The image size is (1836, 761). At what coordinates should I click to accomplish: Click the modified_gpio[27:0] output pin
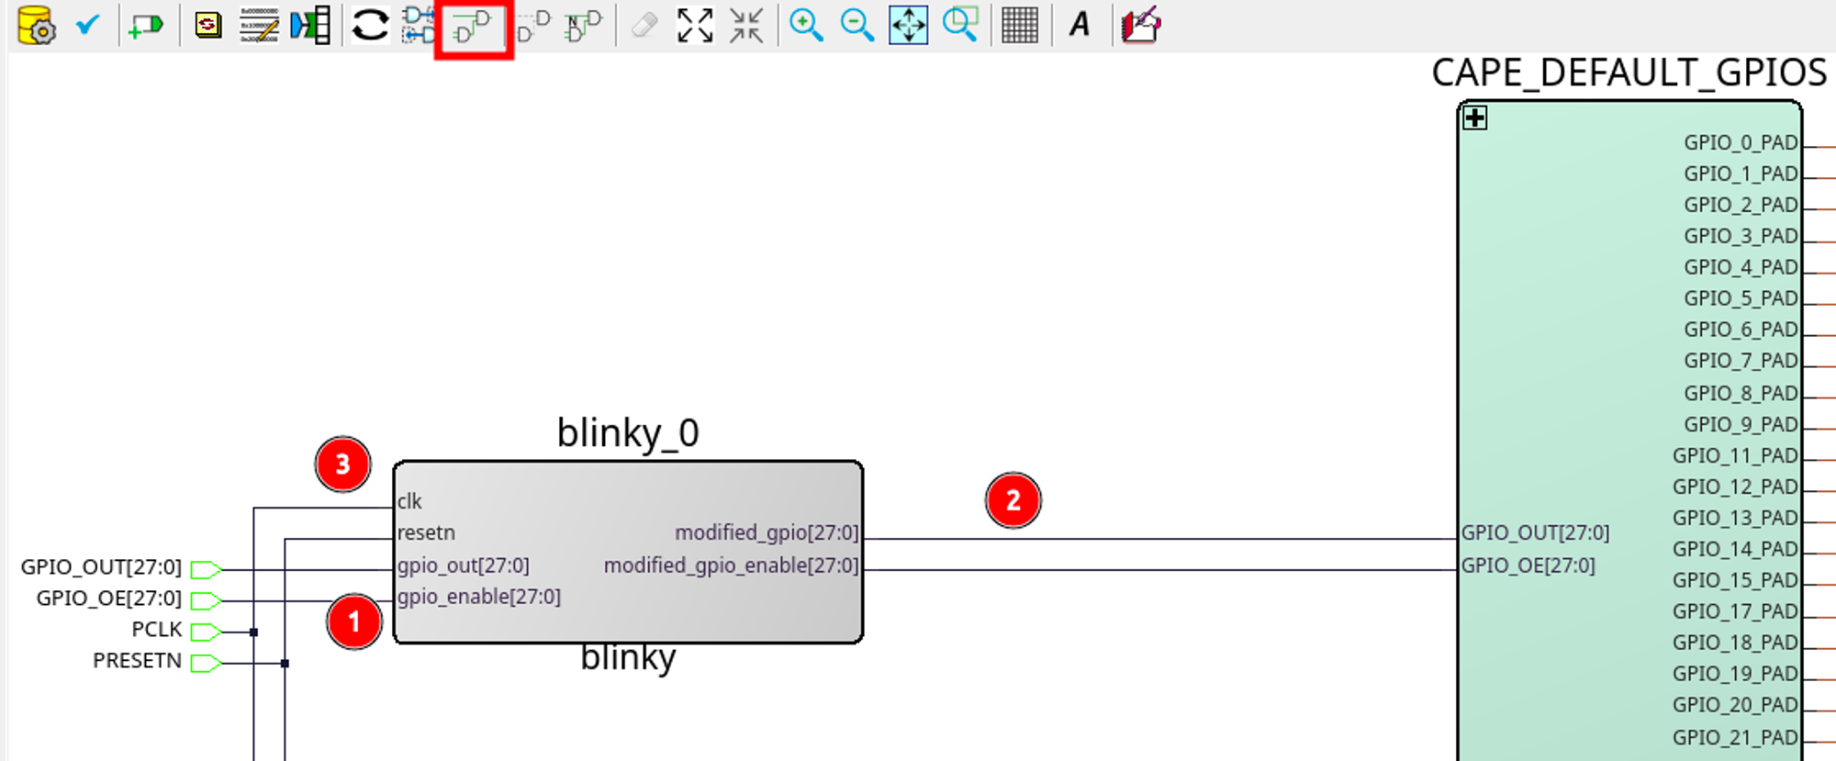[767, 533]
